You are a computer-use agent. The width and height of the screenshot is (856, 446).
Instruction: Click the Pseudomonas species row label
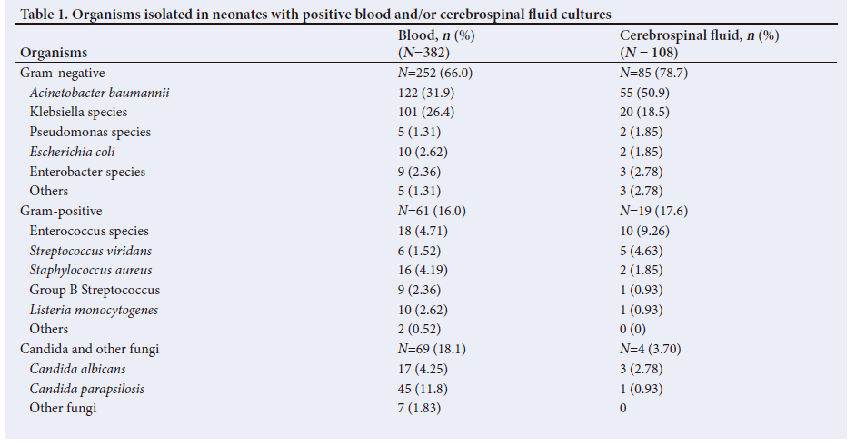point(90,132)
